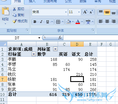Screen dimensions: 118x104
Task: Apply fill color paint bucket
Action: pyautogui.click(x=69, y=22)
